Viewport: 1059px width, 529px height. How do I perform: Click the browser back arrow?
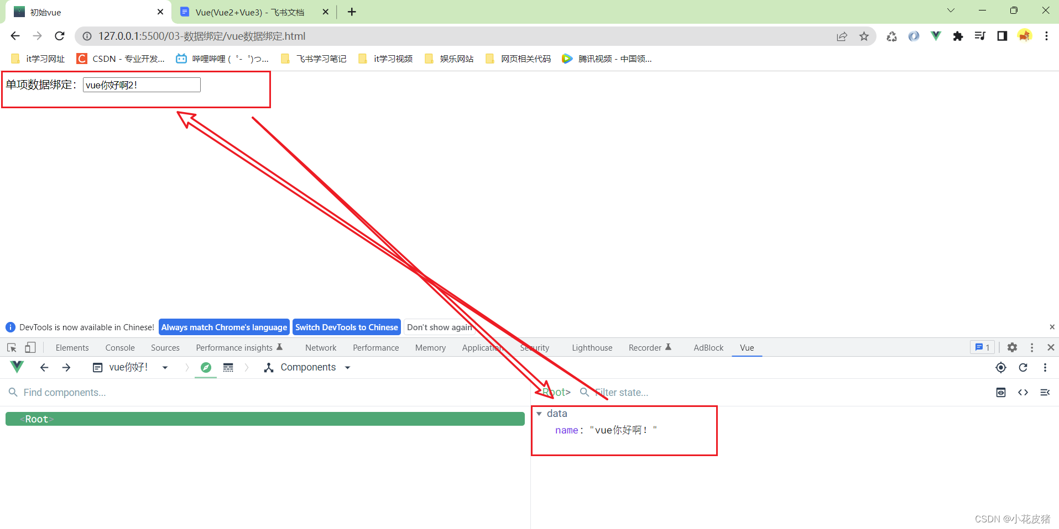[15, 36]
